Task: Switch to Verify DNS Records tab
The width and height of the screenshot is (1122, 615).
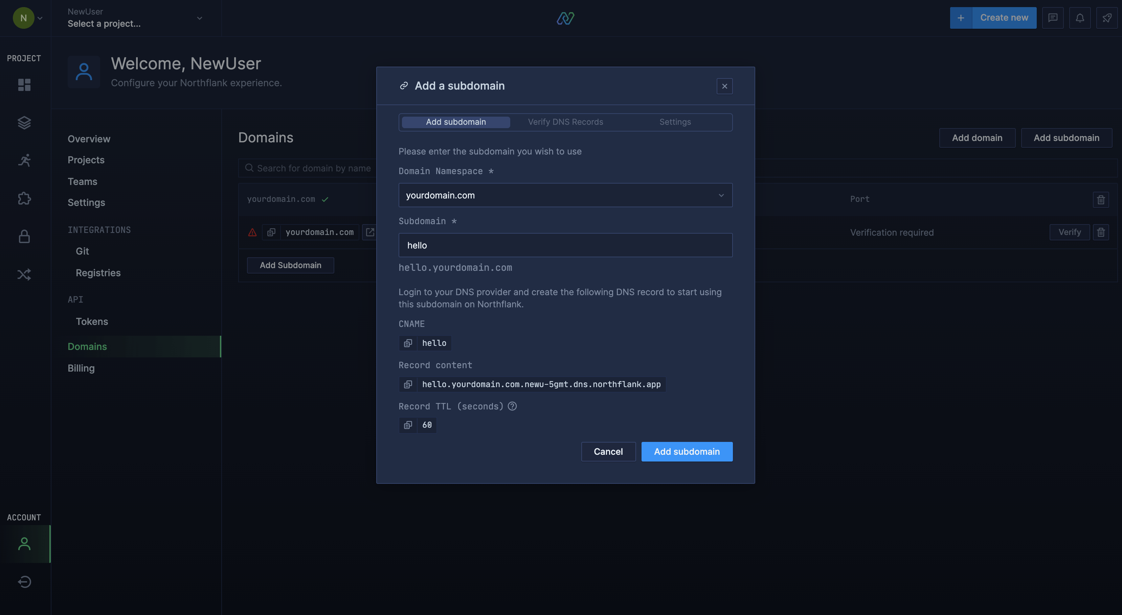Action: point(565,122)
